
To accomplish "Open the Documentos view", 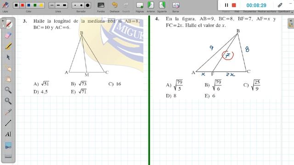I will [249, 11].
